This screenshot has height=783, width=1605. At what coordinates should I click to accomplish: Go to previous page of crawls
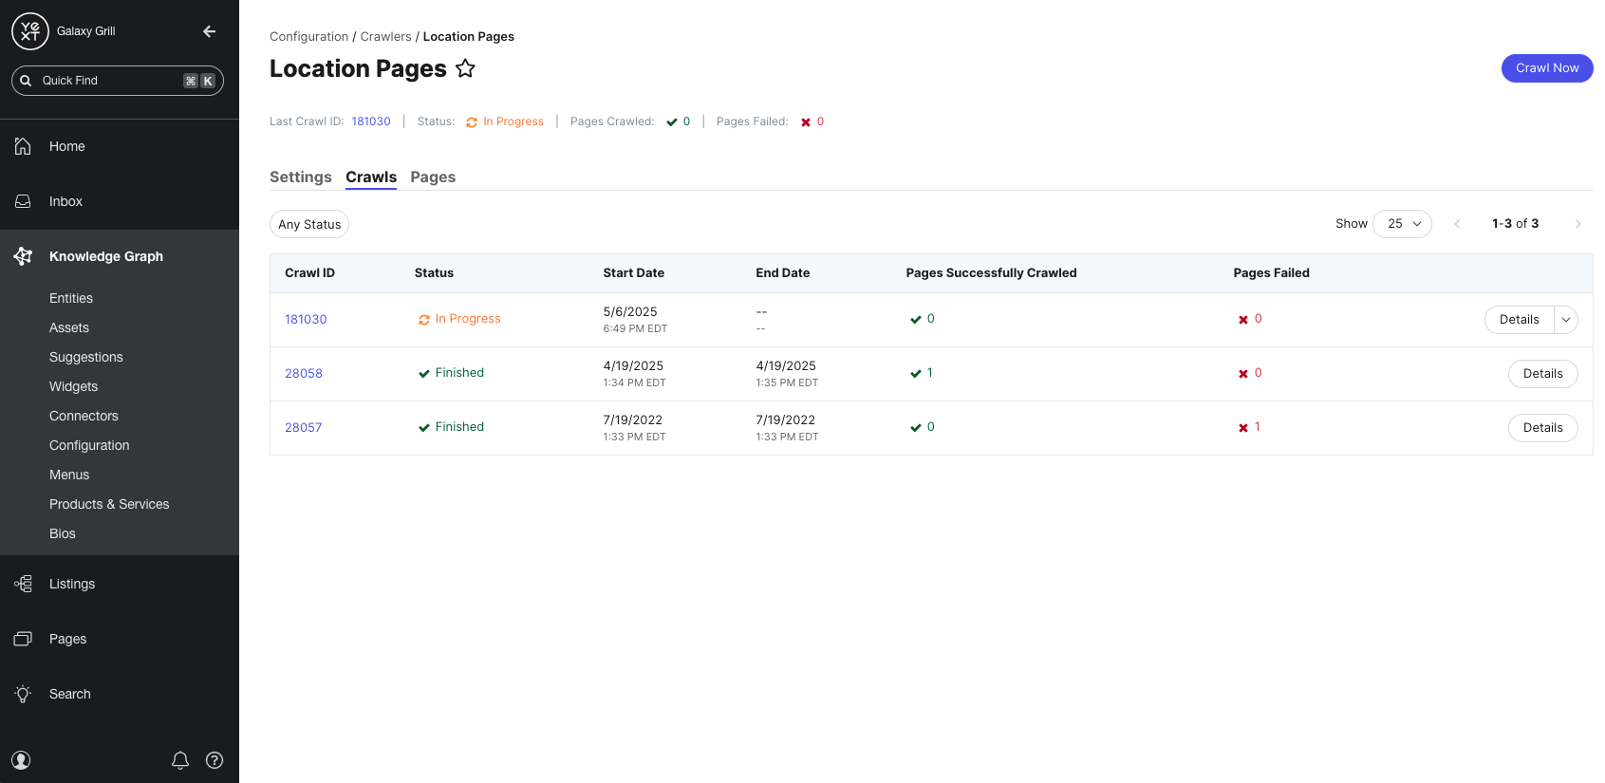(x=1457, y=224)
